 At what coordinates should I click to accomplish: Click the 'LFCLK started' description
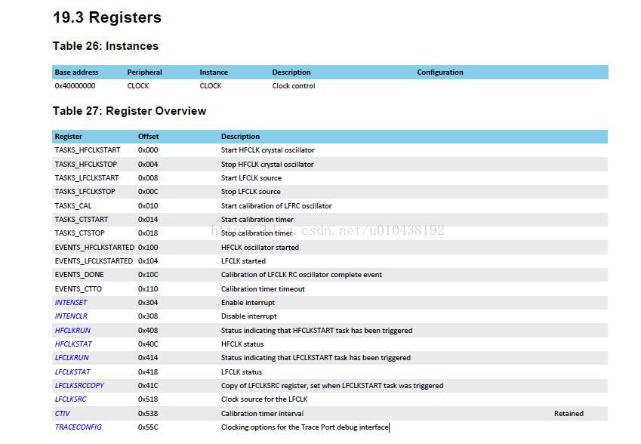click(x=243, y=261)
